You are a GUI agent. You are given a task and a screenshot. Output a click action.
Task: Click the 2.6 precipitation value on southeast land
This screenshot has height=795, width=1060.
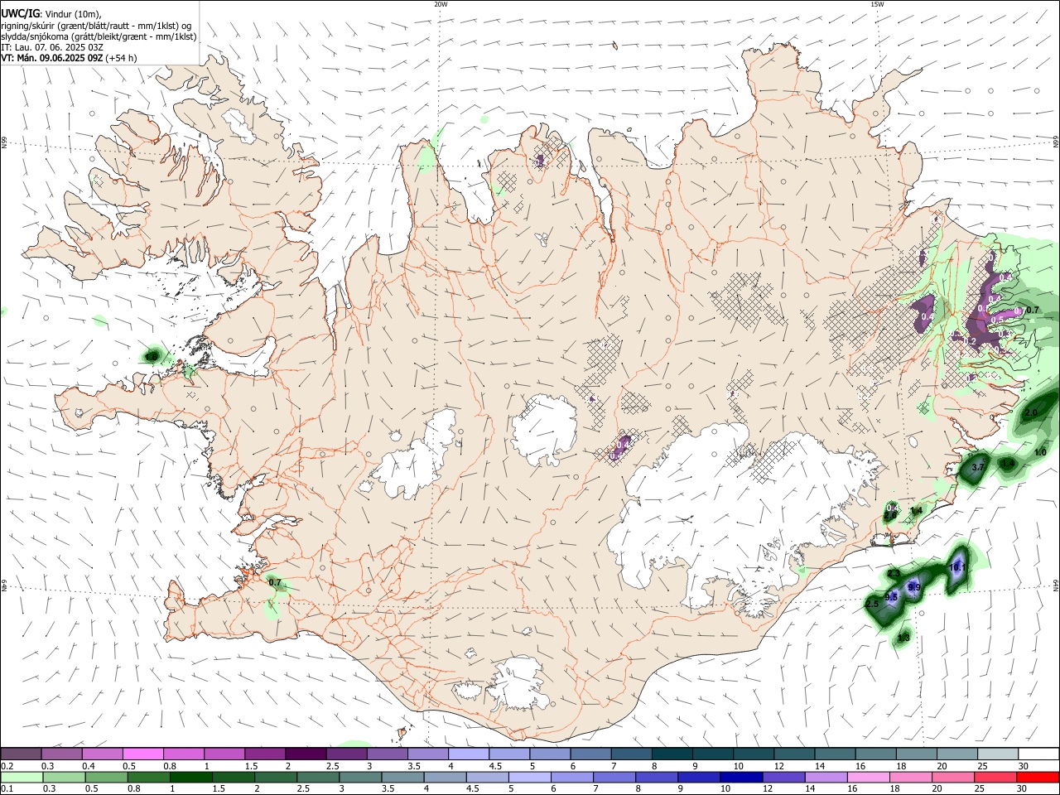(x=889, y=516)
